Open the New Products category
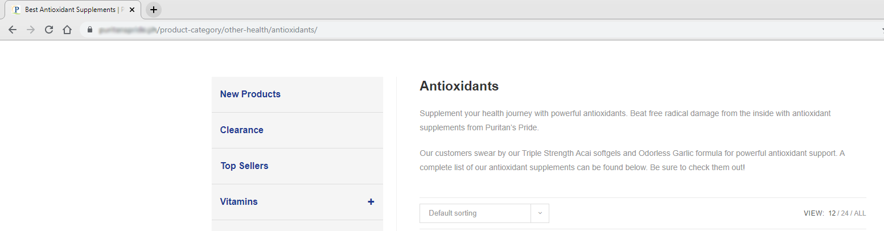The height and width of the screenshot is (231, 884). coord(250,94)
